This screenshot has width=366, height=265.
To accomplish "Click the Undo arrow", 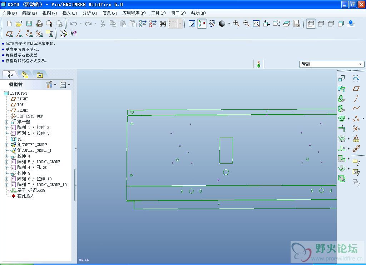I will 74,24.
